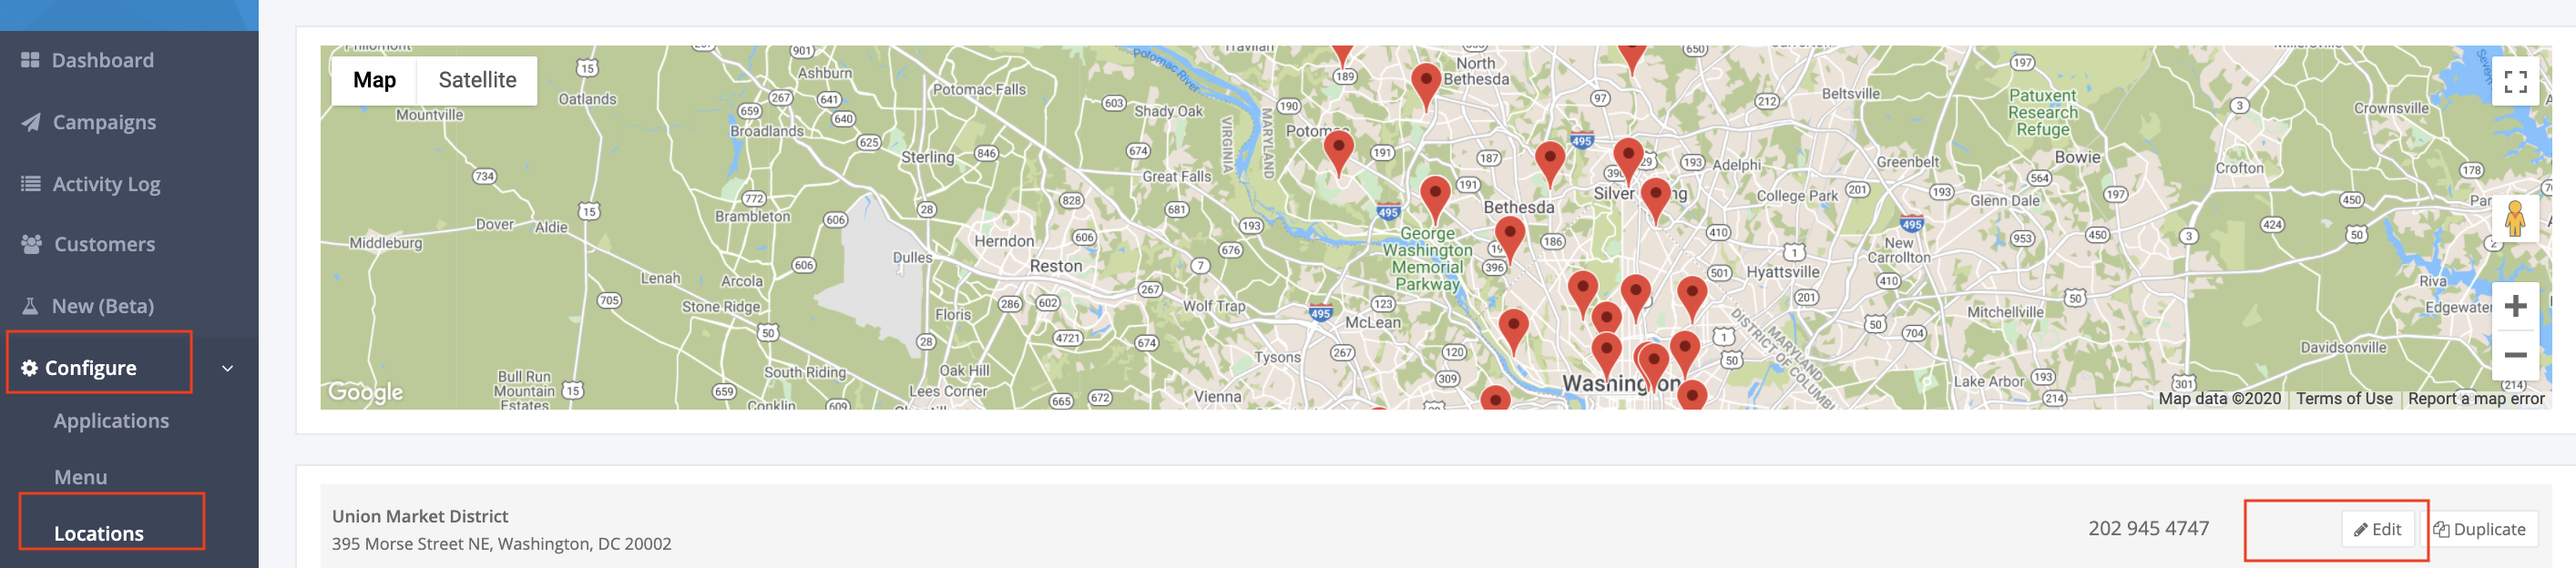
Task: Zoom in the map with plus
Action: [x=2515, y=306]
